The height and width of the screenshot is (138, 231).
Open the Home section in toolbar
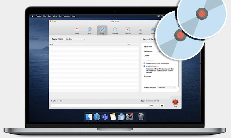[77, 30]
